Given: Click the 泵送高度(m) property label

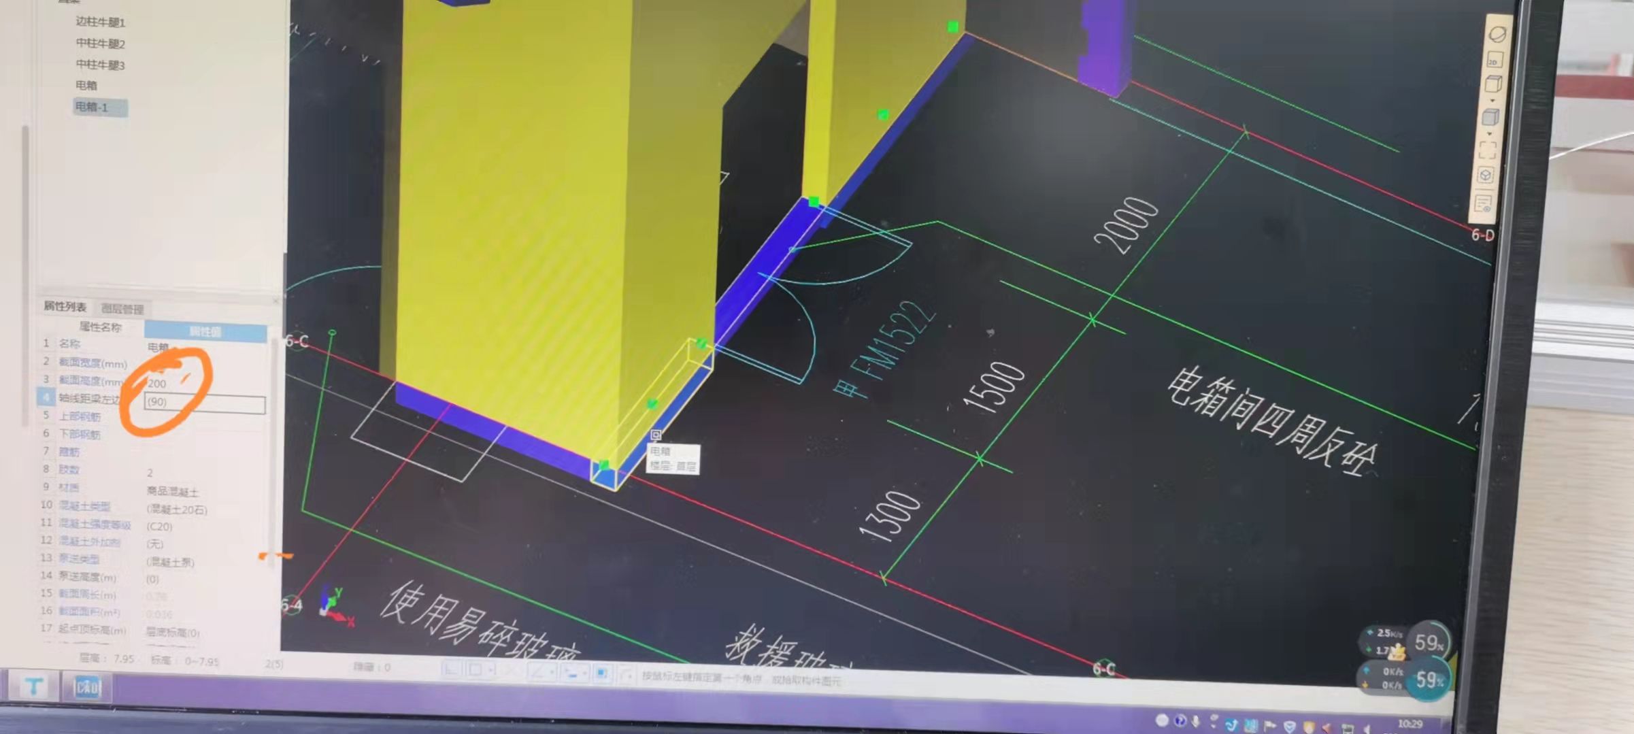Looking at the screenshot, I should click(x=87, y=577).
